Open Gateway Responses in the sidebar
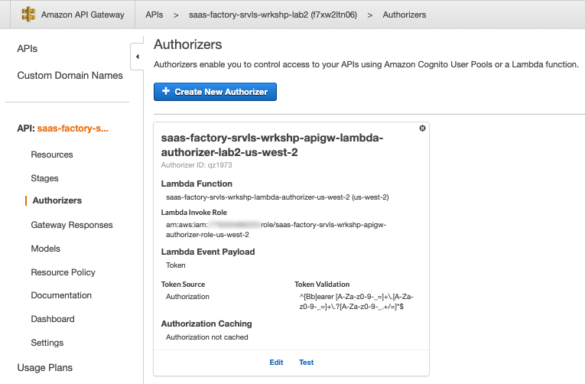Image resolution: width=585 pixels, height=384 pixels. click(72, 225)
